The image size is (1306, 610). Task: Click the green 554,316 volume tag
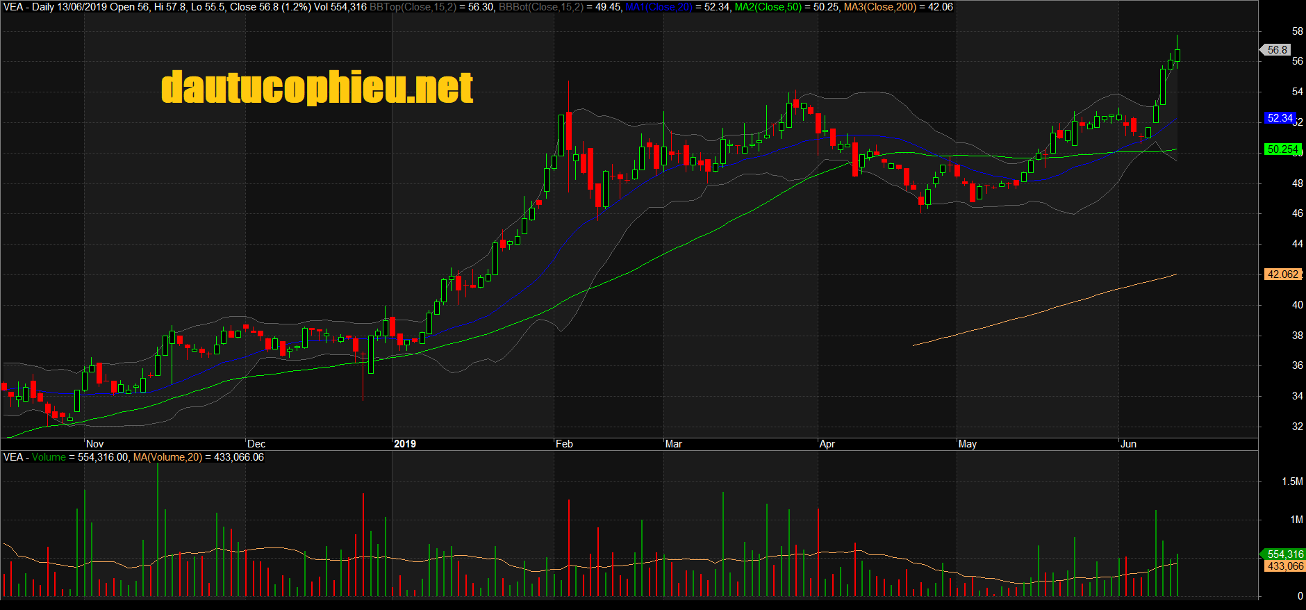click(1284, 554)
